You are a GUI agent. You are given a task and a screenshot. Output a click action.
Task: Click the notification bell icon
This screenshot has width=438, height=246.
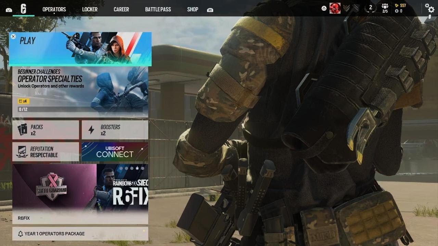(x=20, y=234)
